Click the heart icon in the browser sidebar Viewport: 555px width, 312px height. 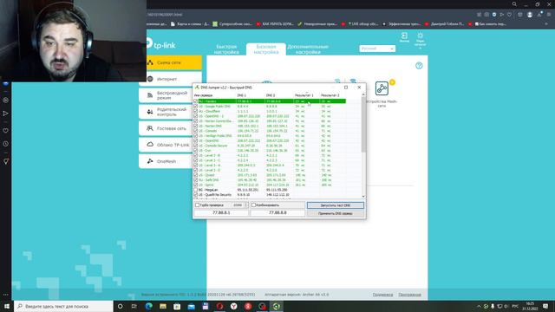pyautogui.click(x=6, y=131)
